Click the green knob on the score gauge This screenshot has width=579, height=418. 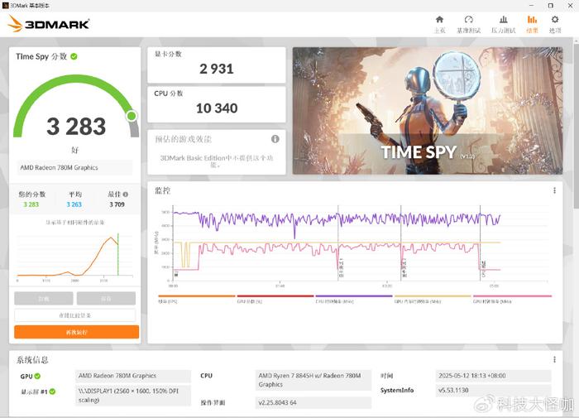132,116
